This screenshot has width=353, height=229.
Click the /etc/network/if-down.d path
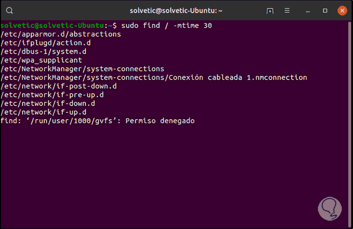[48, 104]
